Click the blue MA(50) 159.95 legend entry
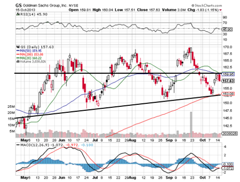This screenshot has height=182, width=240. [x=29, y=51]
